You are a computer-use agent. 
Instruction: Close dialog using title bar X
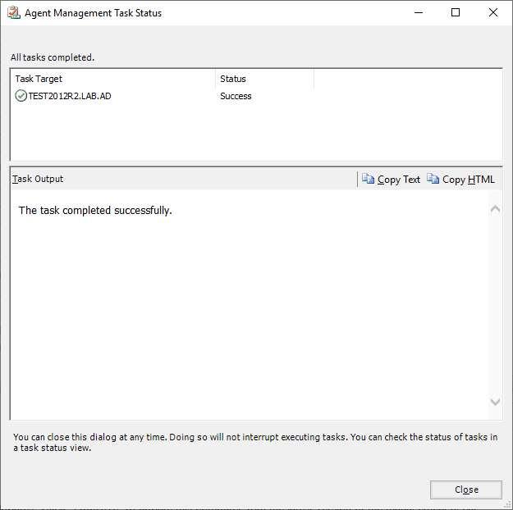493,13
